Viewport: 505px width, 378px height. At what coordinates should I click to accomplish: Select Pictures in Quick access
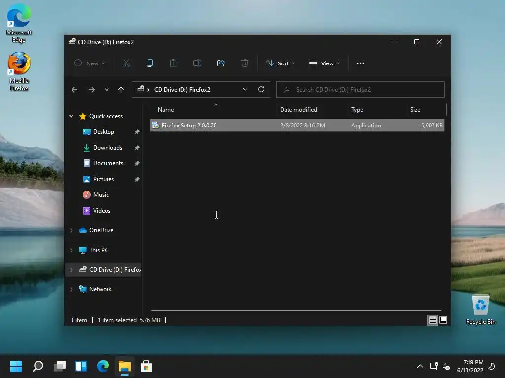104,179
